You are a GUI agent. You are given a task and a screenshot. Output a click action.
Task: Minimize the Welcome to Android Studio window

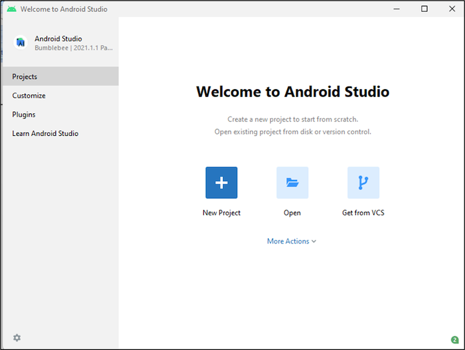396,9
